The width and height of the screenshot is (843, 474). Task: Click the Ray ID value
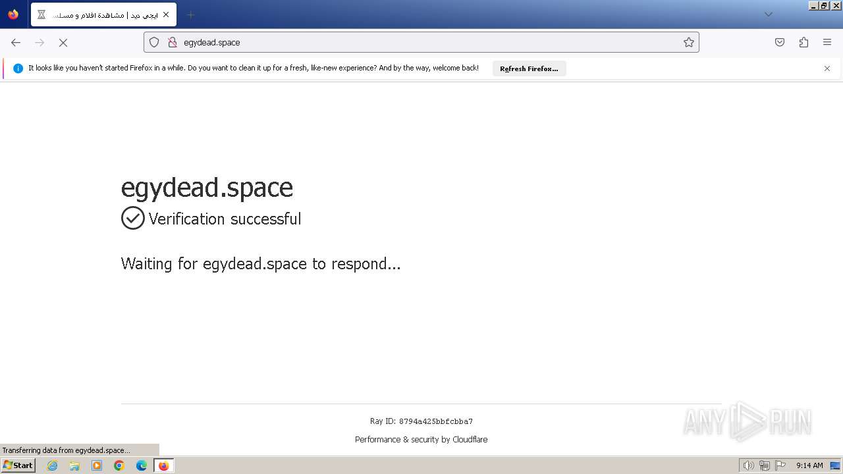(435, 421)
